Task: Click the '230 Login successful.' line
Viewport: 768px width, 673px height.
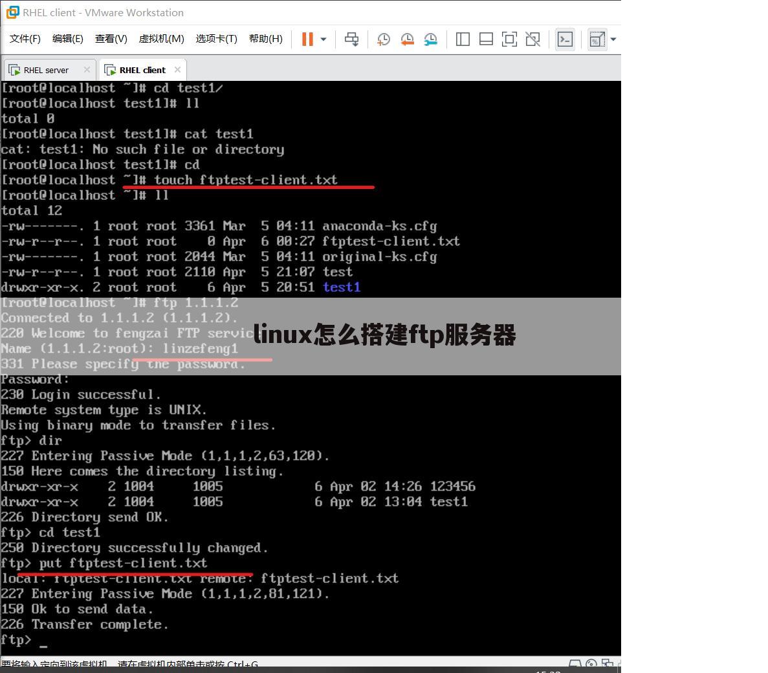Action: 81,394
